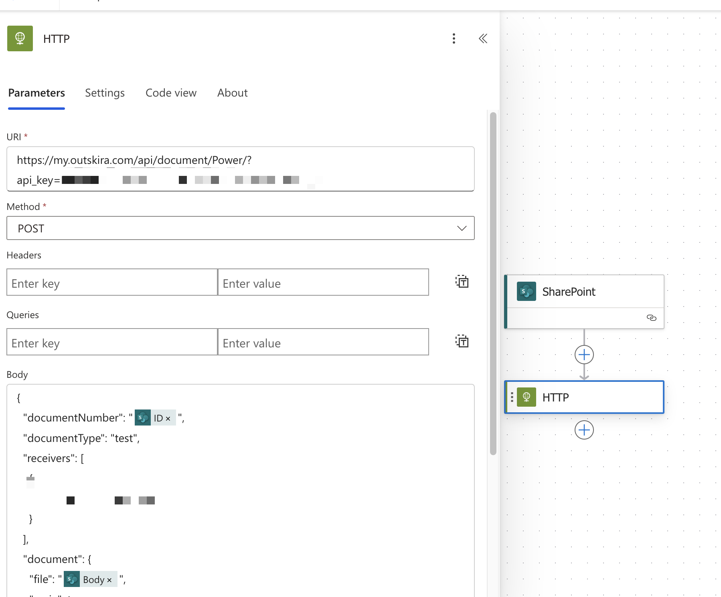Image resolution: width=721 pixels, height=597 pixels.
Task: Add a step below the HTTP action
Action: tap(584, 430)
